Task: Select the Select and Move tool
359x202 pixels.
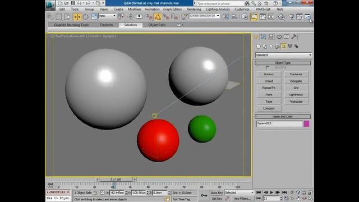Action: pos(77,17)
